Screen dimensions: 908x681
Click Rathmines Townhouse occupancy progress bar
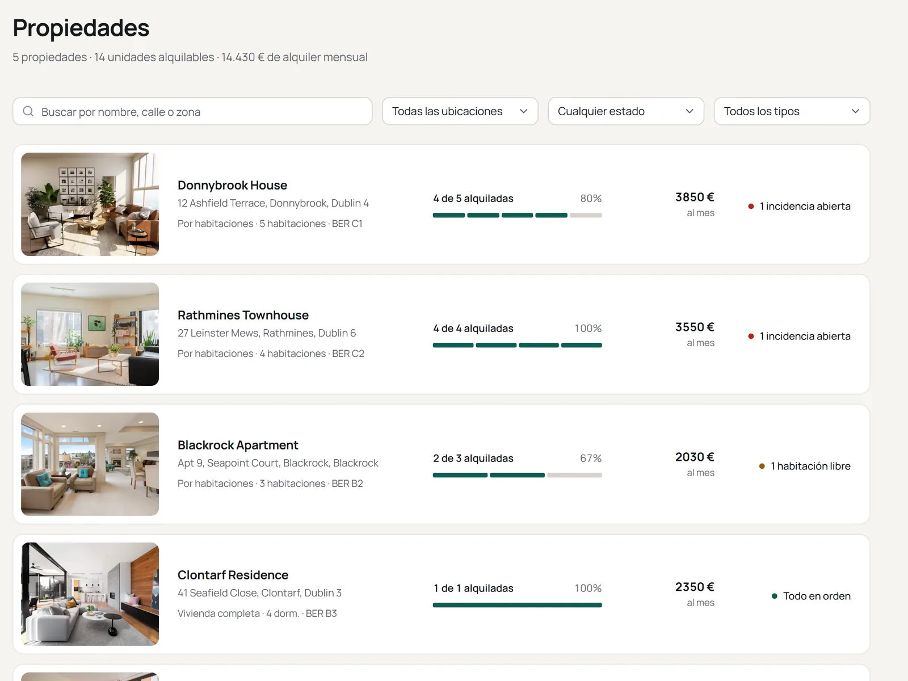pos(517,345)
